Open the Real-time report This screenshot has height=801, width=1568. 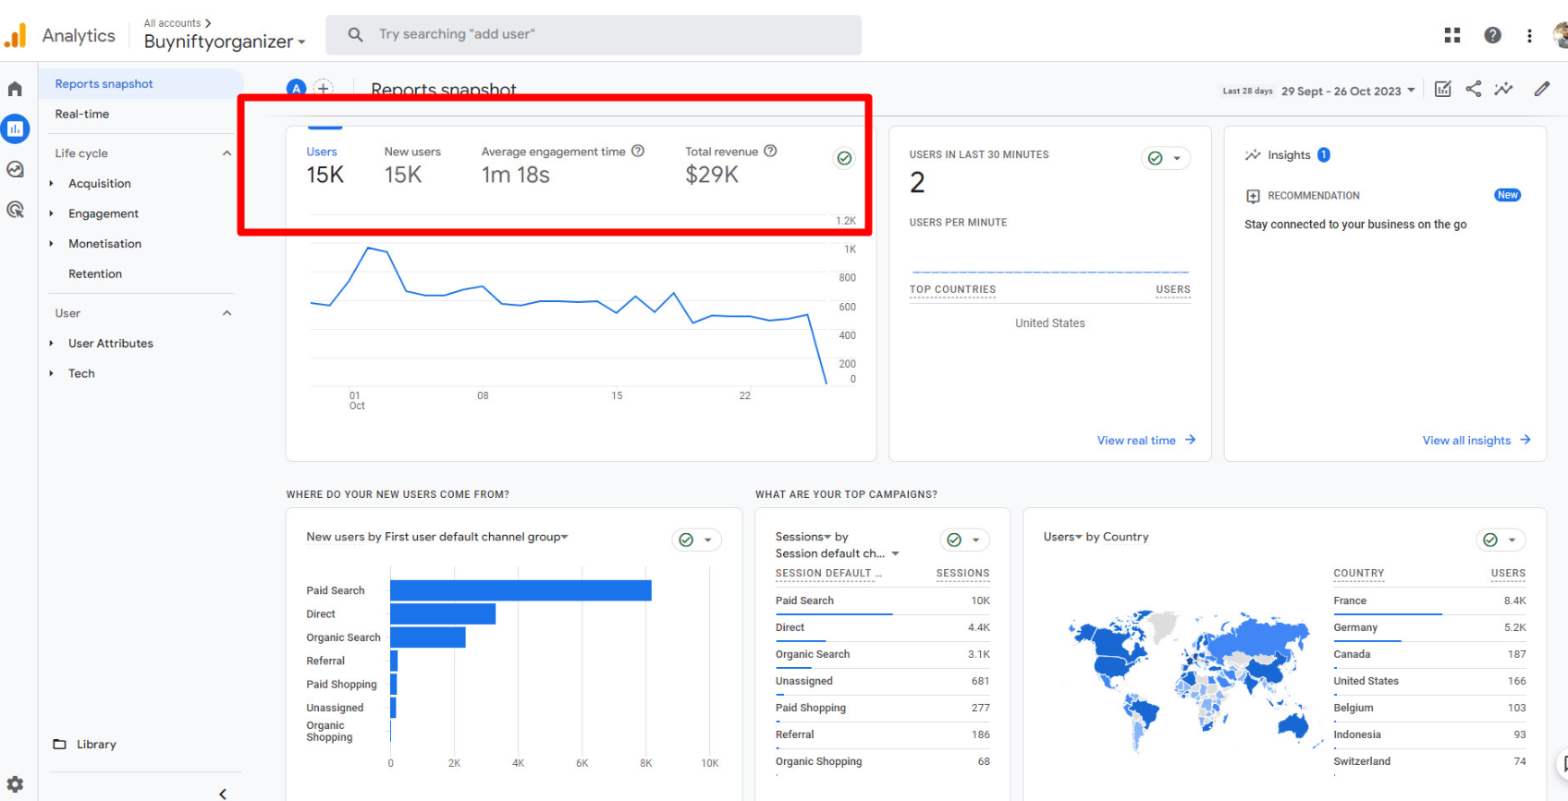[x=82, y=115]
